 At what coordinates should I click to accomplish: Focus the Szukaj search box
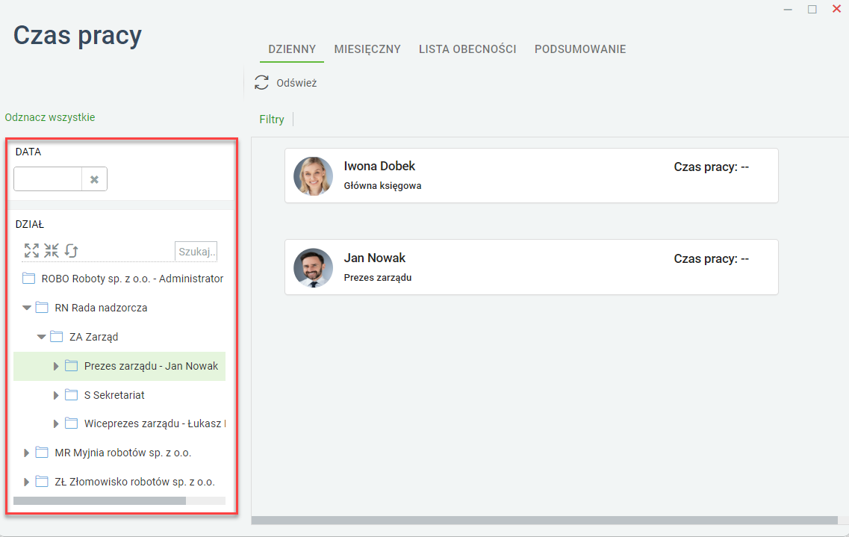pyautogui.click(x=196, y=251)
